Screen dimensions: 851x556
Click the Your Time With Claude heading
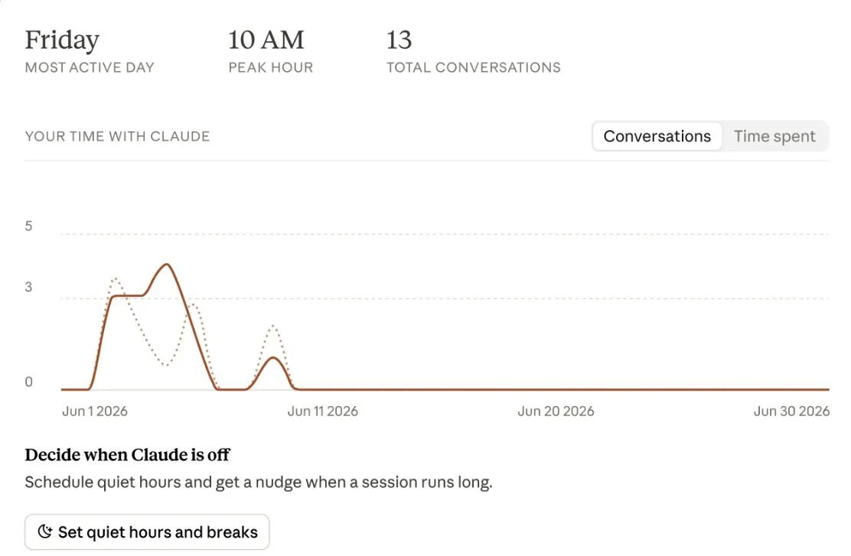point(117,136)
